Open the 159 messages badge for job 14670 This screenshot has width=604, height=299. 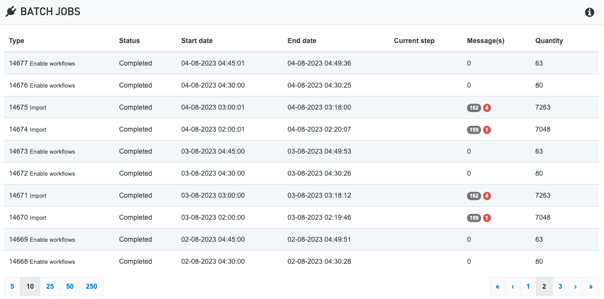(x=474, y=218)
